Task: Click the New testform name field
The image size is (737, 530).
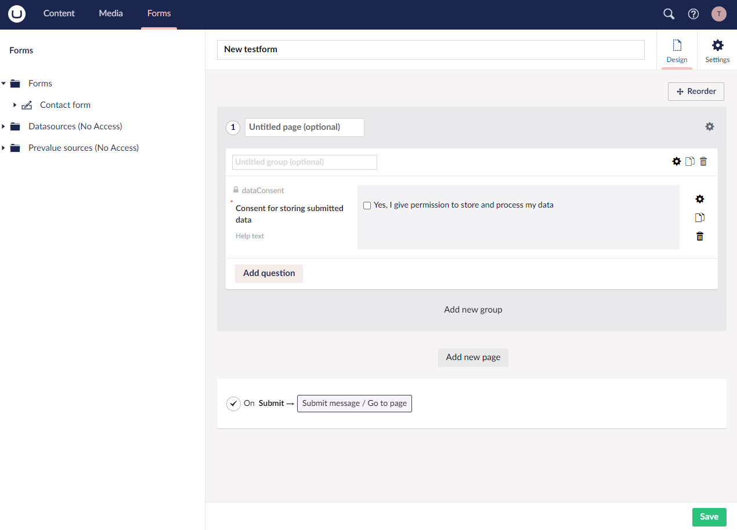Action: (x=430, y=49)
